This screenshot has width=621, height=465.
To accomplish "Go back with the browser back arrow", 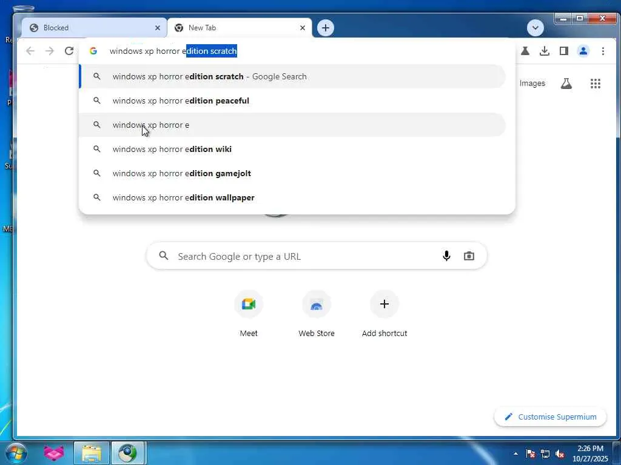I will (30, 51).
